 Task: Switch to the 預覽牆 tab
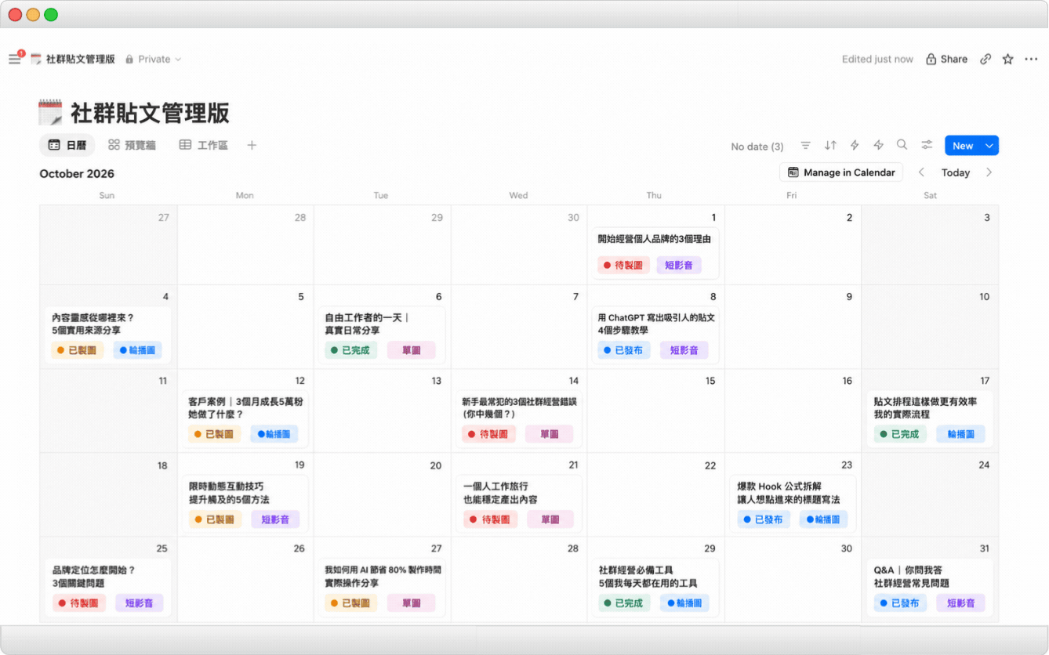point(132,145)
